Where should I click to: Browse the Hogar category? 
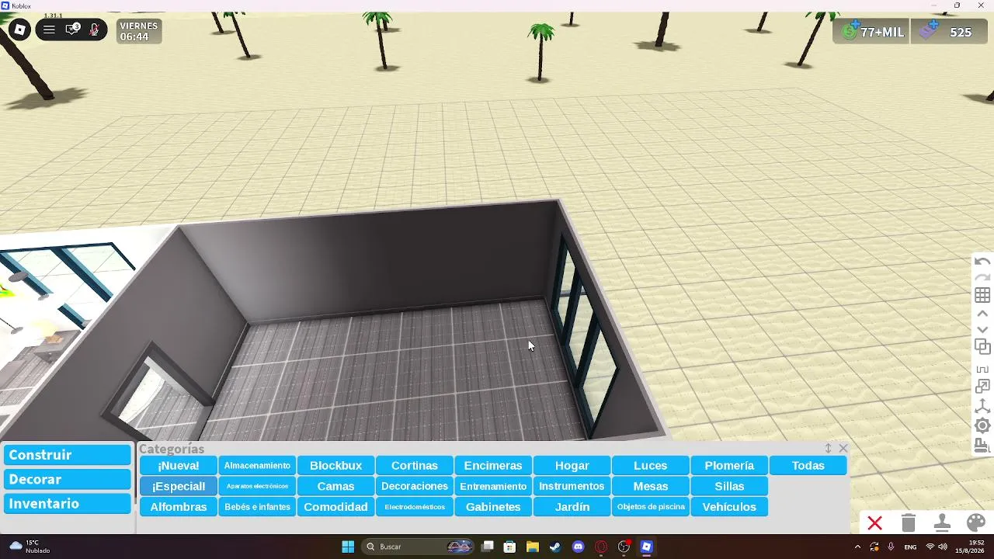click(572, 466)
